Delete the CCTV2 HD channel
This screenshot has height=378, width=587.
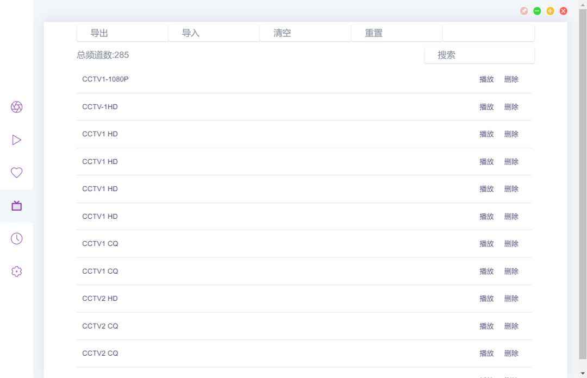coord(511,299)
